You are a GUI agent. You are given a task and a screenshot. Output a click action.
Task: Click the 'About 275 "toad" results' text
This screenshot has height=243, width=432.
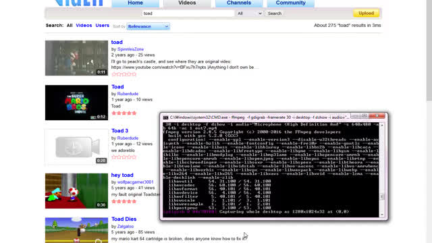coord(348,26)
